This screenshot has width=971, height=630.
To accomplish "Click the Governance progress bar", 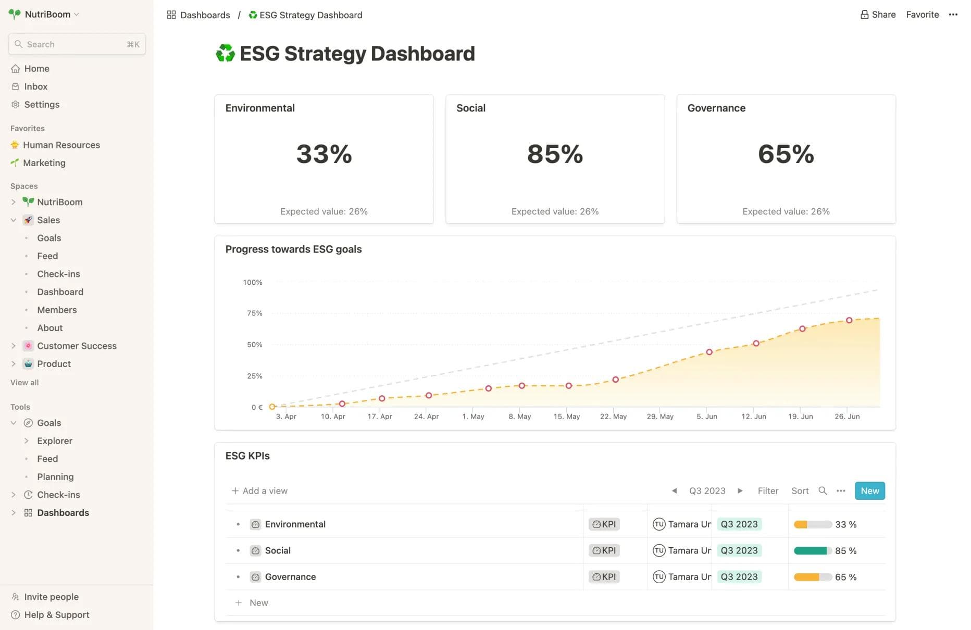I will 812,576.
